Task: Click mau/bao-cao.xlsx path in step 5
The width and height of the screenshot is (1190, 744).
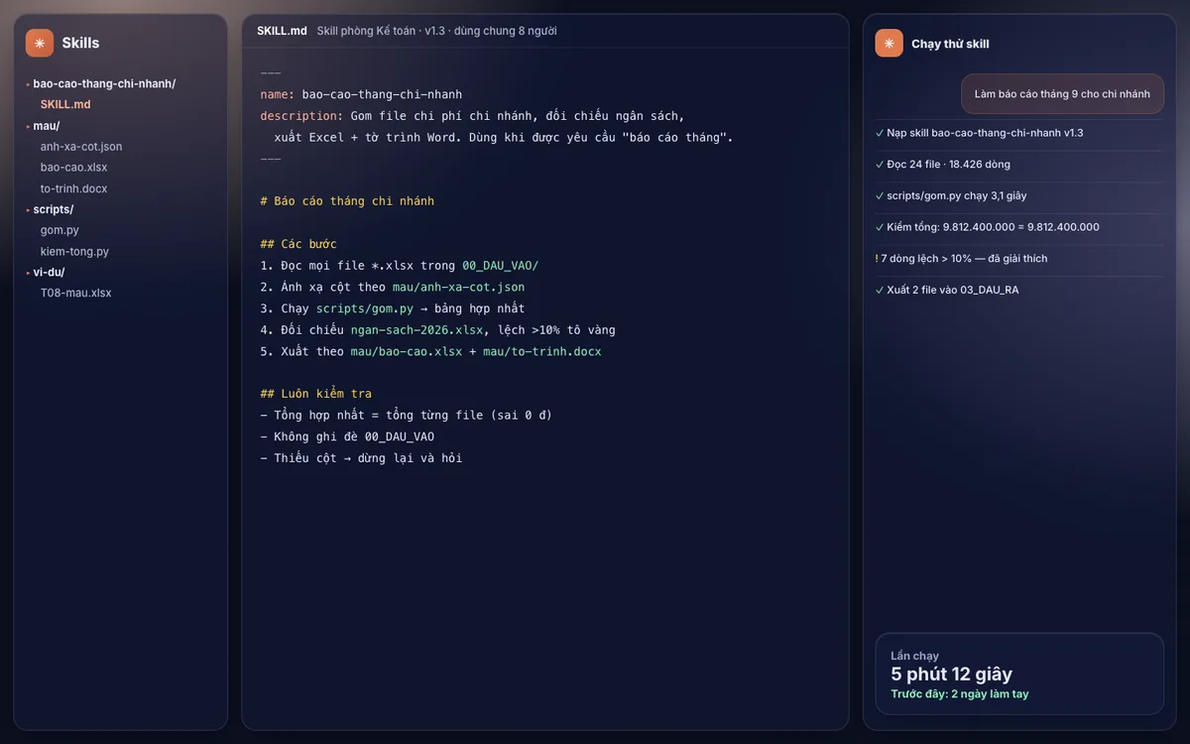Action: coord(407,351)
